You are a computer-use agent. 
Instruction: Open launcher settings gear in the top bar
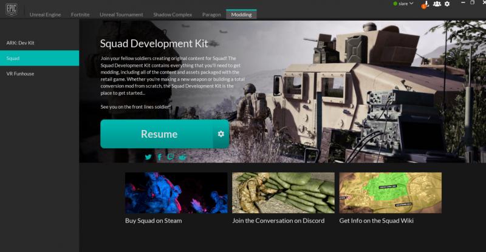tap(447, 4)
